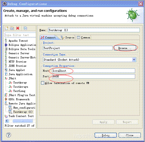Switch to the Source tab
The width and height of the screenshot is (145, 142).
(68, 37)
